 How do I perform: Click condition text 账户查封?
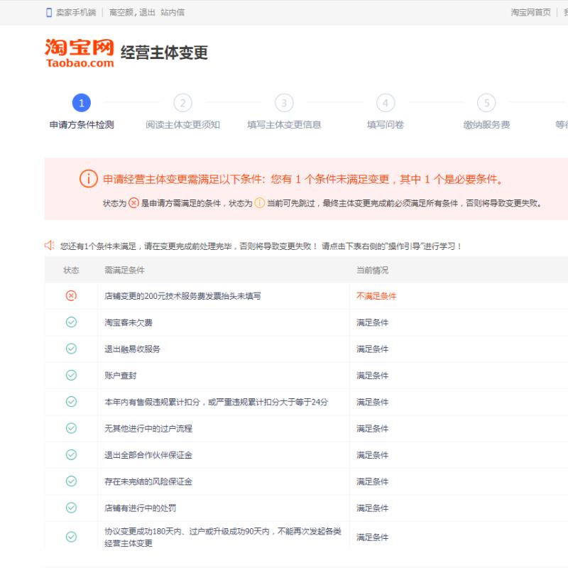click(x=120, y=376)
